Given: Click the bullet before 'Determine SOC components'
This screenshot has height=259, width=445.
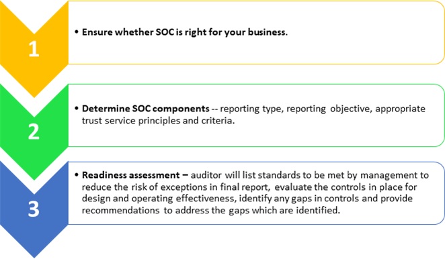Looking at the screenshot, I should [x=77, y=109].
